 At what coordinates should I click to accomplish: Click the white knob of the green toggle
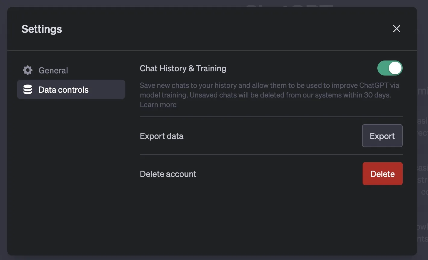(x=395, y=68)
